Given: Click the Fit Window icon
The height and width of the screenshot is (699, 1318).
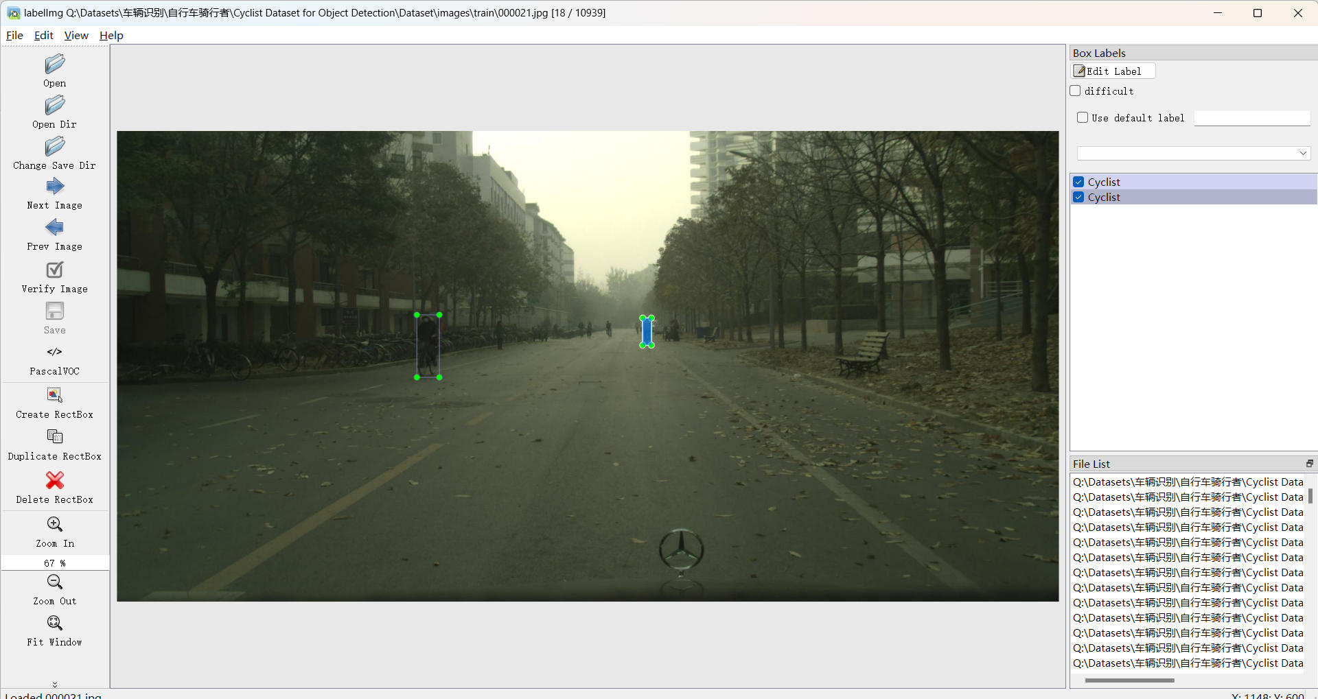Looking at the screenshot, I should (55, 623).
